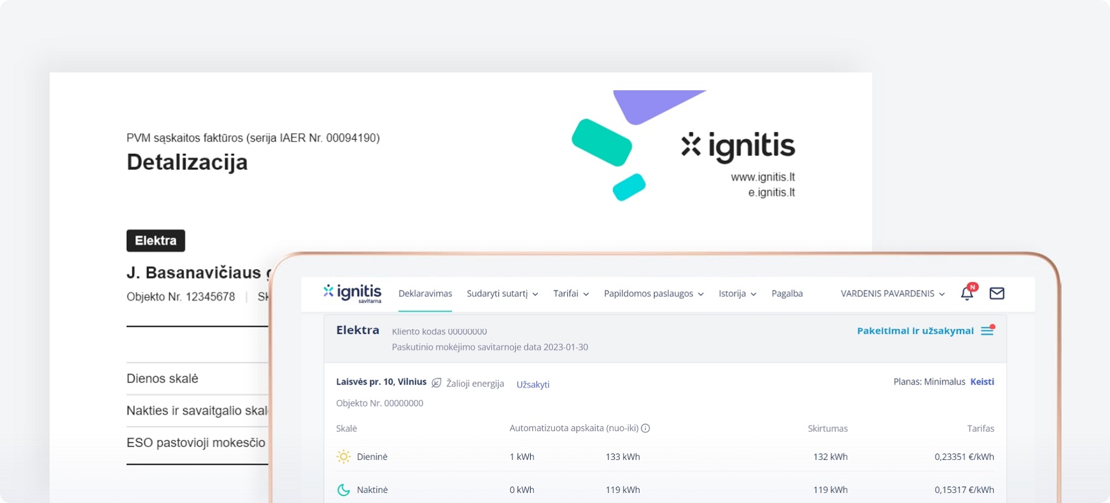Expand the Sudaryti sutartį dropdown
Image resolution: width=1110 pixels, height=503 pixels.
click(x=503, y=294)
